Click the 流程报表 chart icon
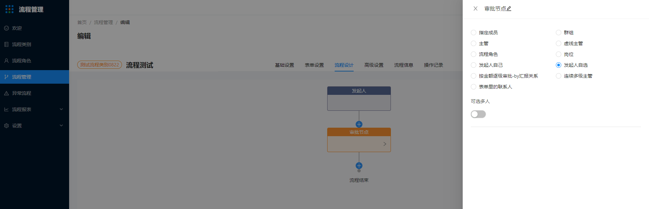Viewport: 649px width, 209px height. coord(6,109)
